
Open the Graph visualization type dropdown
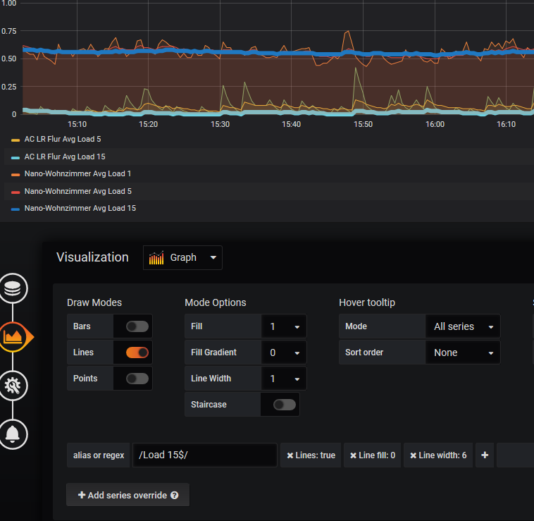pos(182,258)
